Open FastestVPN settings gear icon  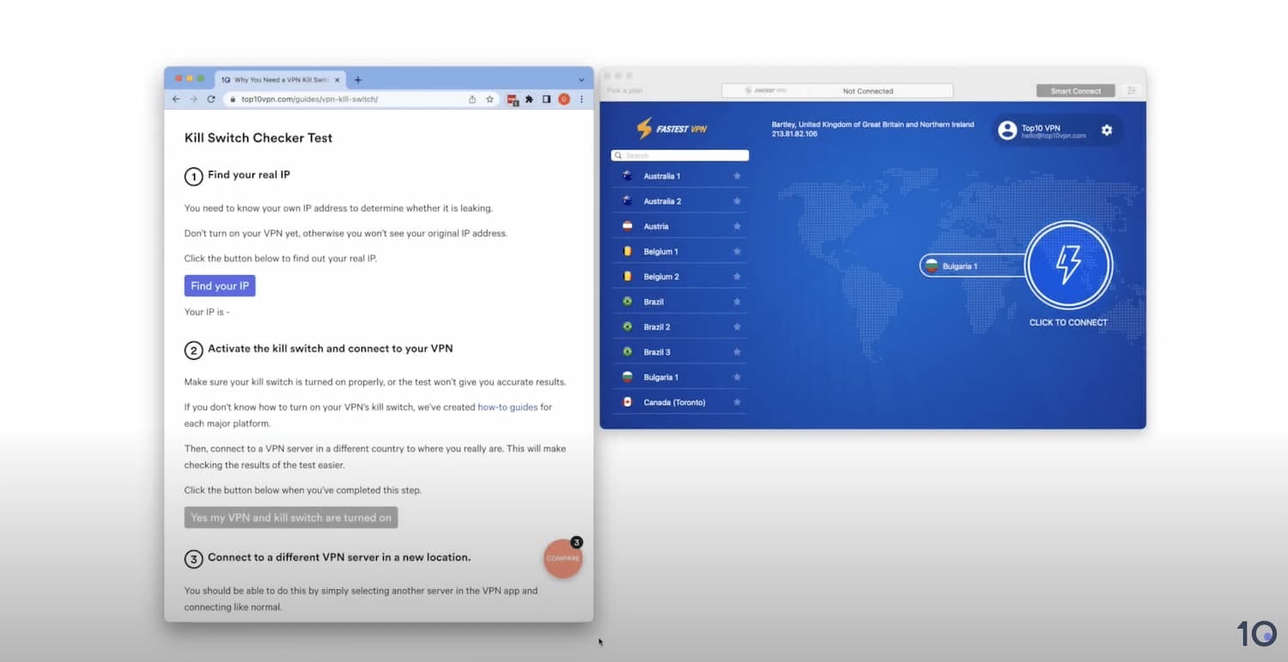(1107, 131)
